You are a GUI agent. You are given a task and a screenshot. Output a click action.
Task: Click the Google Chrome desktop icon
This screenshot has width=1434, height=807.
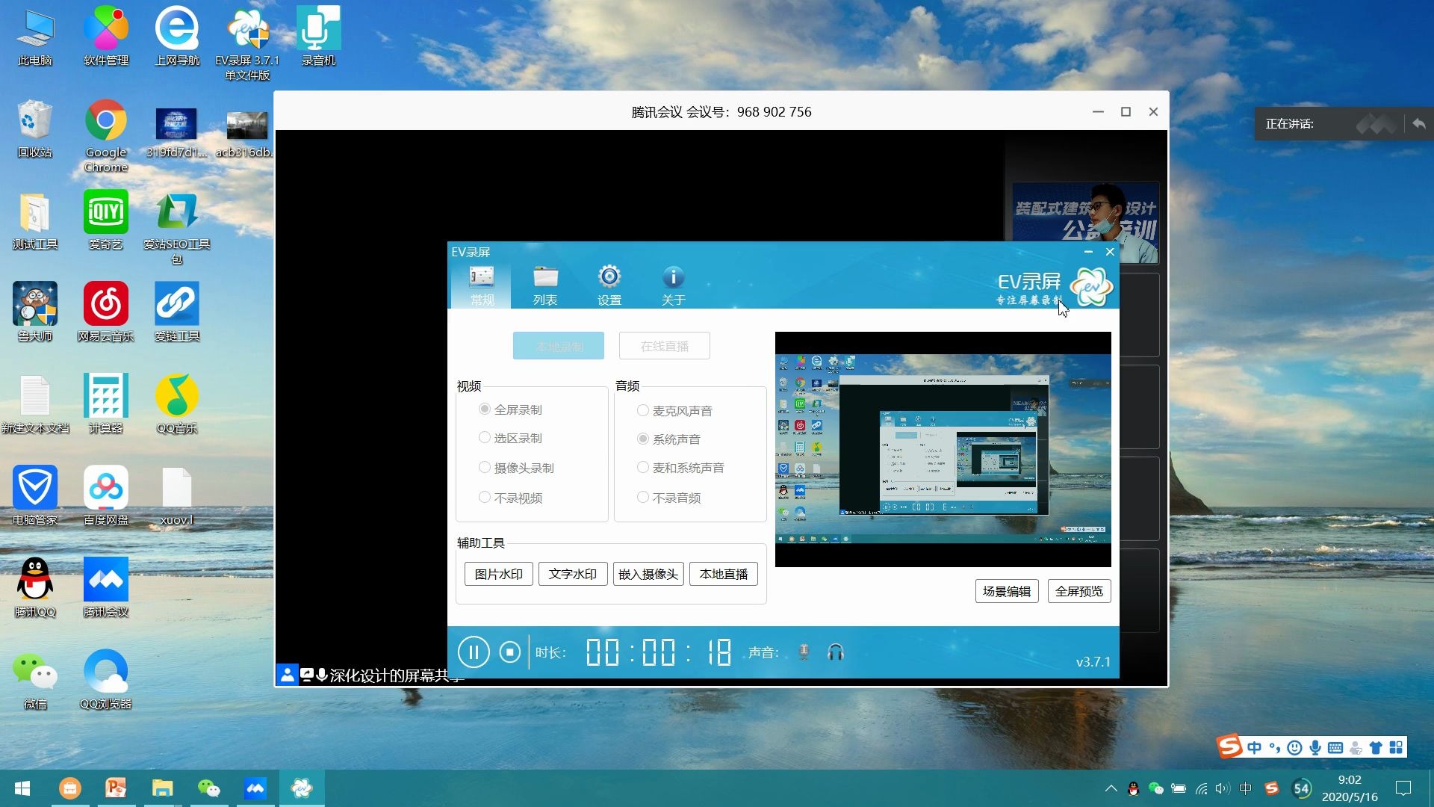(106, 136)
